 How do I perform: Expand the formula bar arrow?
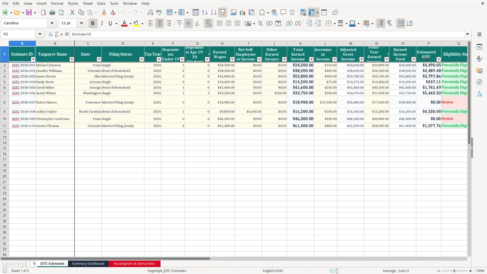(468, 34)
